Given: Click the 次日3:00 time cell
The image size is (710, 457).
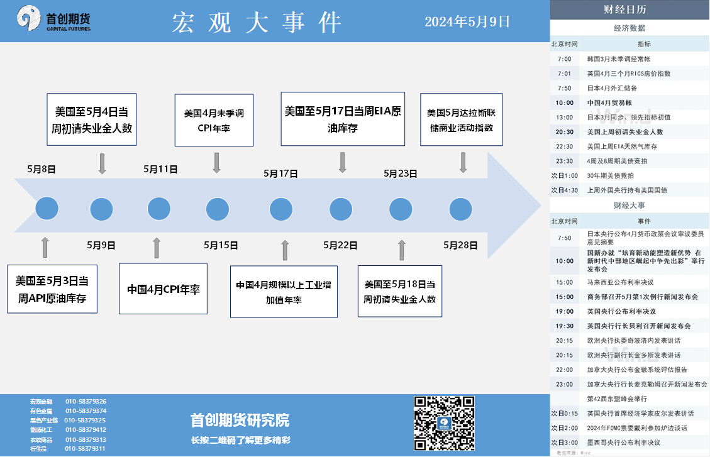Looking at the screenshot, I should pyautogui.click(x=564, y=443).
